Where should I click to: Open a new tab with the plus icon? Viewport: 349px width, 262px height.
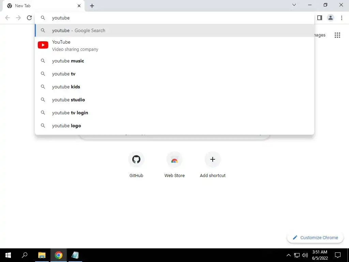coord(92,6)
